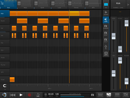
Task: Toggle the metronome icon
Action: click(38, 95)
